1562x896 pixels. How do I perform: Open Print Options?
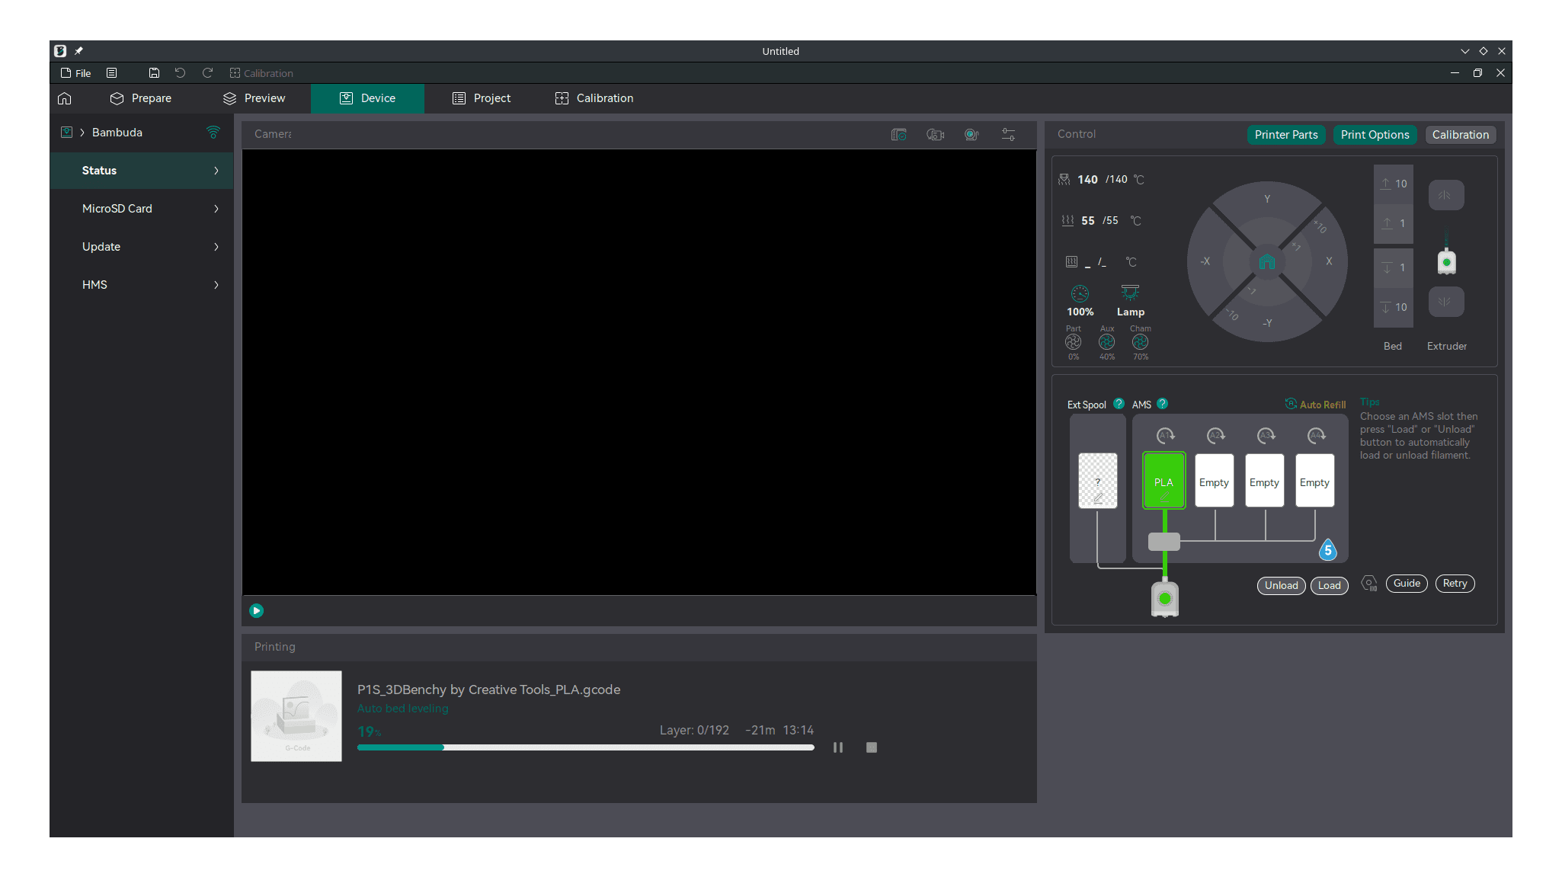(x=1375, y=135)
